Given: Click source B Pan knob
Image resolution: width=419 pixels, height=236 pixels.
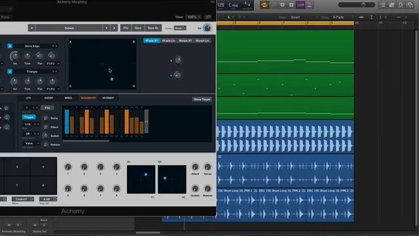Looking at the screenshot, I should [39, 56].
